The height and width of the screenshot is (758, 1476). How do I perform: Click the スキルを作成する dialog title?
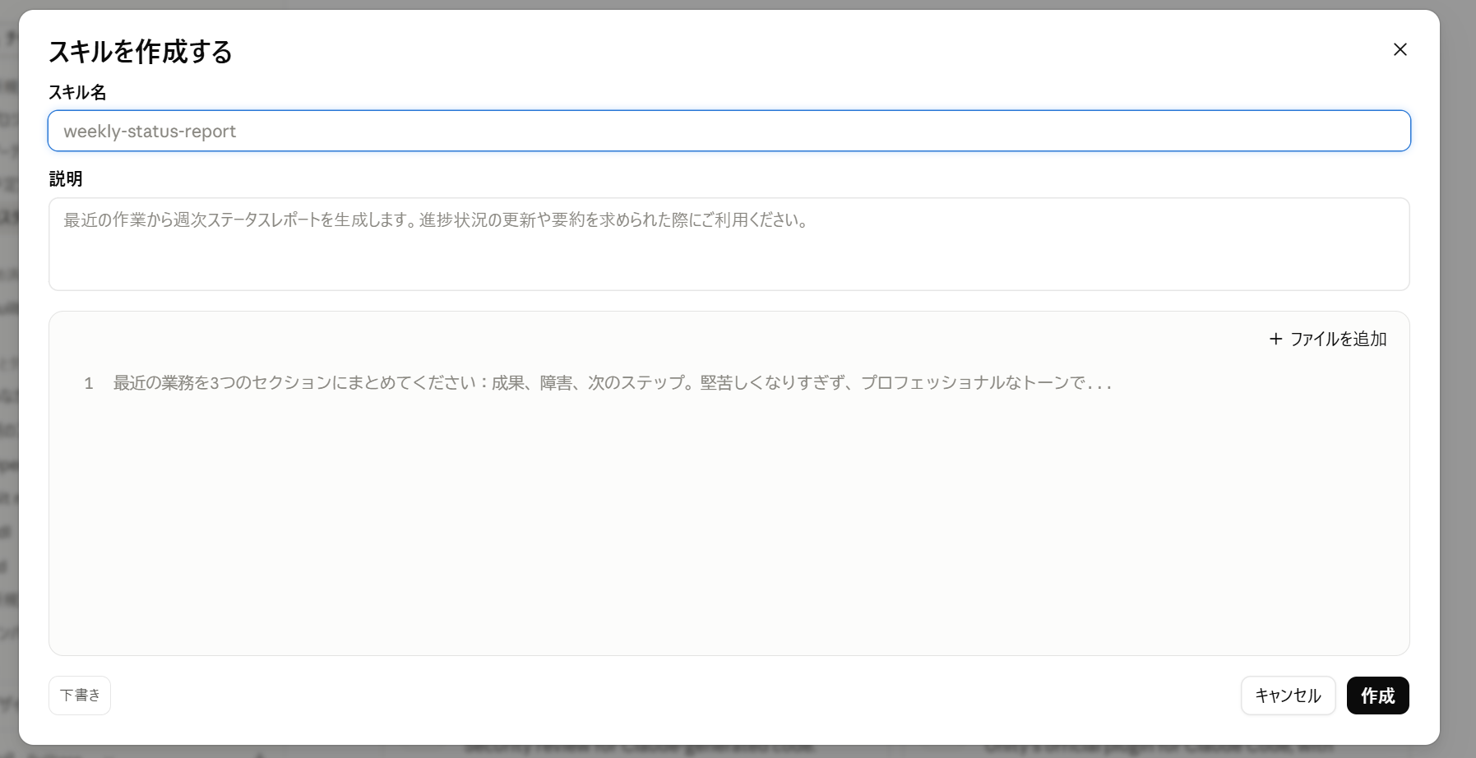141,52
